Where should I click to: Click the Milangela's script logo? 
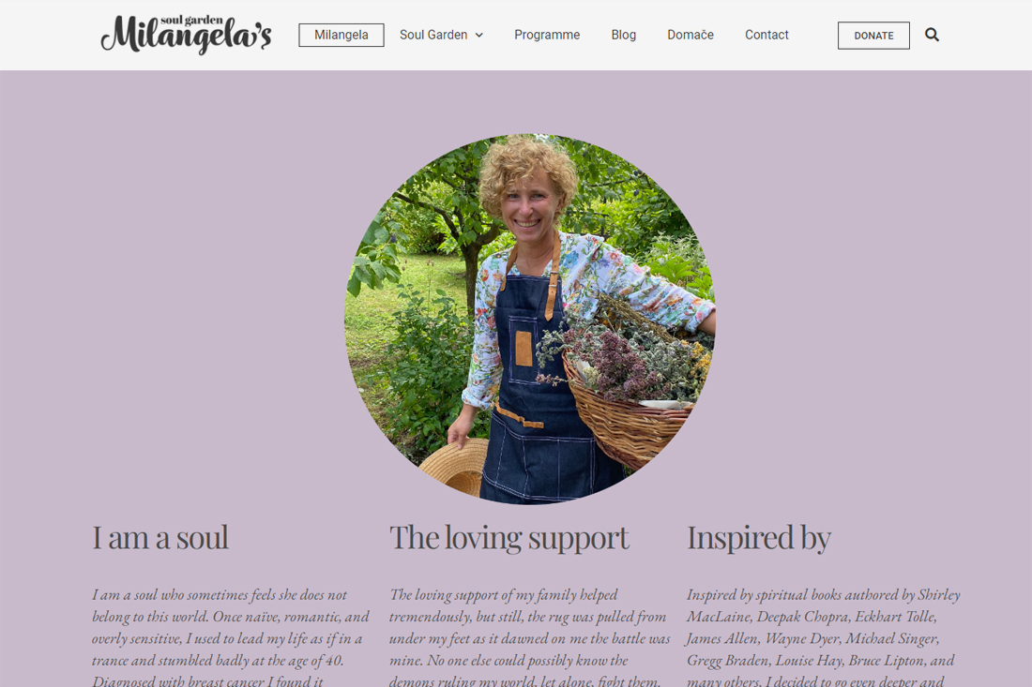[187, 34]
